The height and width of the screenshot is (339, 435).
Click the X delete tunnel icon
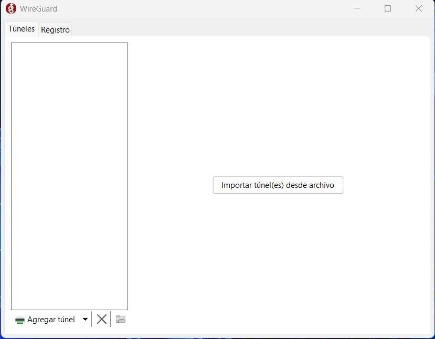tap(102, 319)
